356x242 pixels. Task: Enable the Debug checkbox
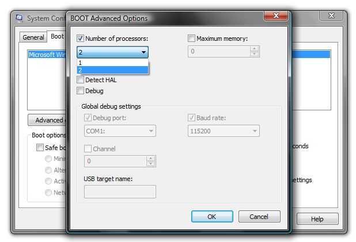[x=81, y=91]
